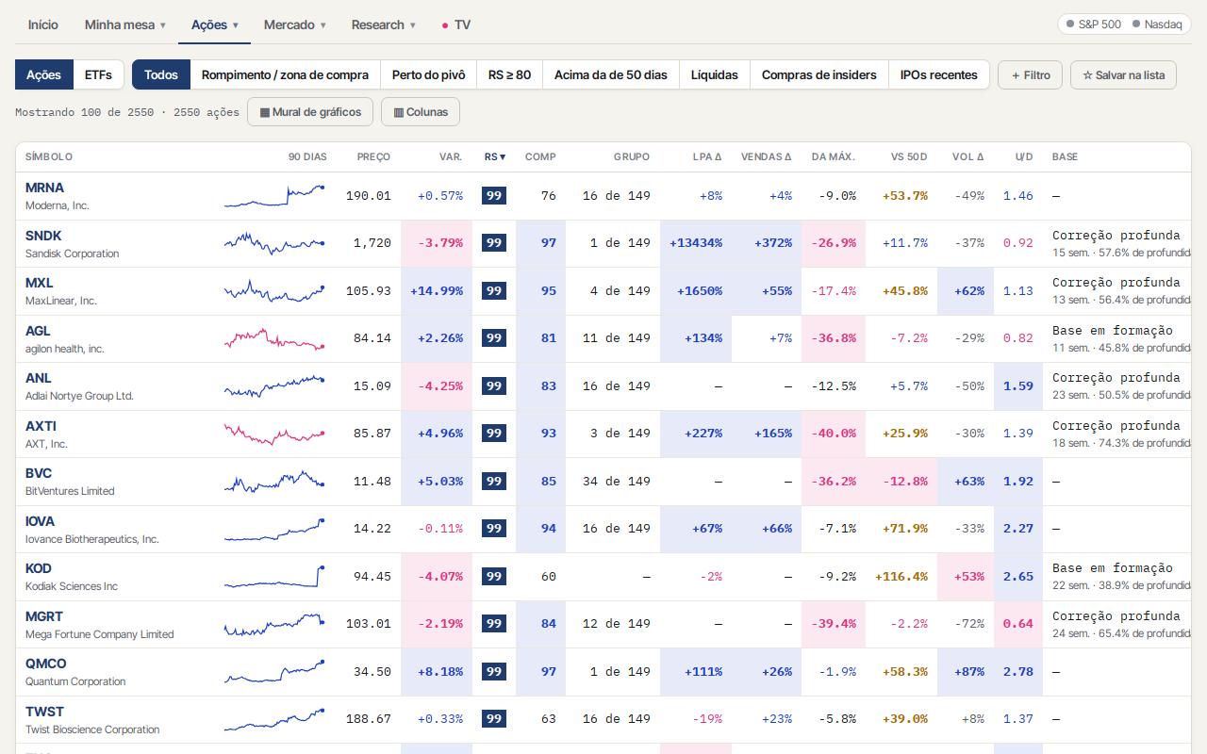Select the RS ≥ 80 filter tab

click(509, 75)
